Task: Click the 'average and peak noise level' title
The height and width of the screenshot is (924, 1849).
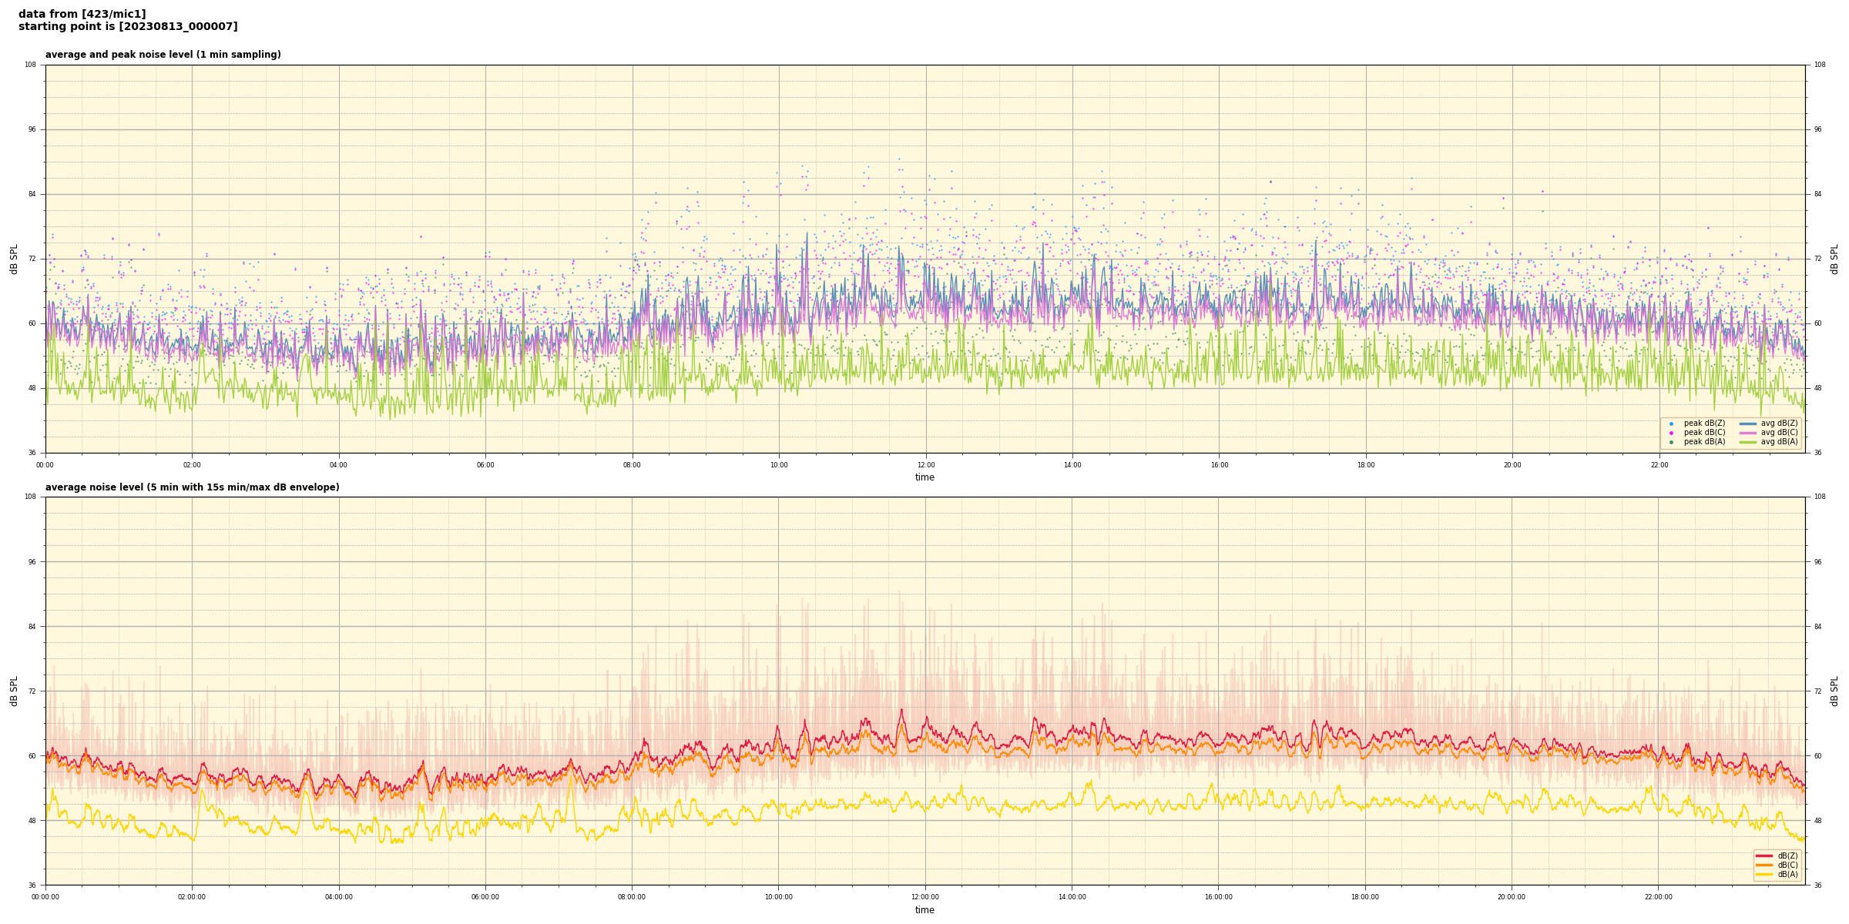Action: [163, 55]
